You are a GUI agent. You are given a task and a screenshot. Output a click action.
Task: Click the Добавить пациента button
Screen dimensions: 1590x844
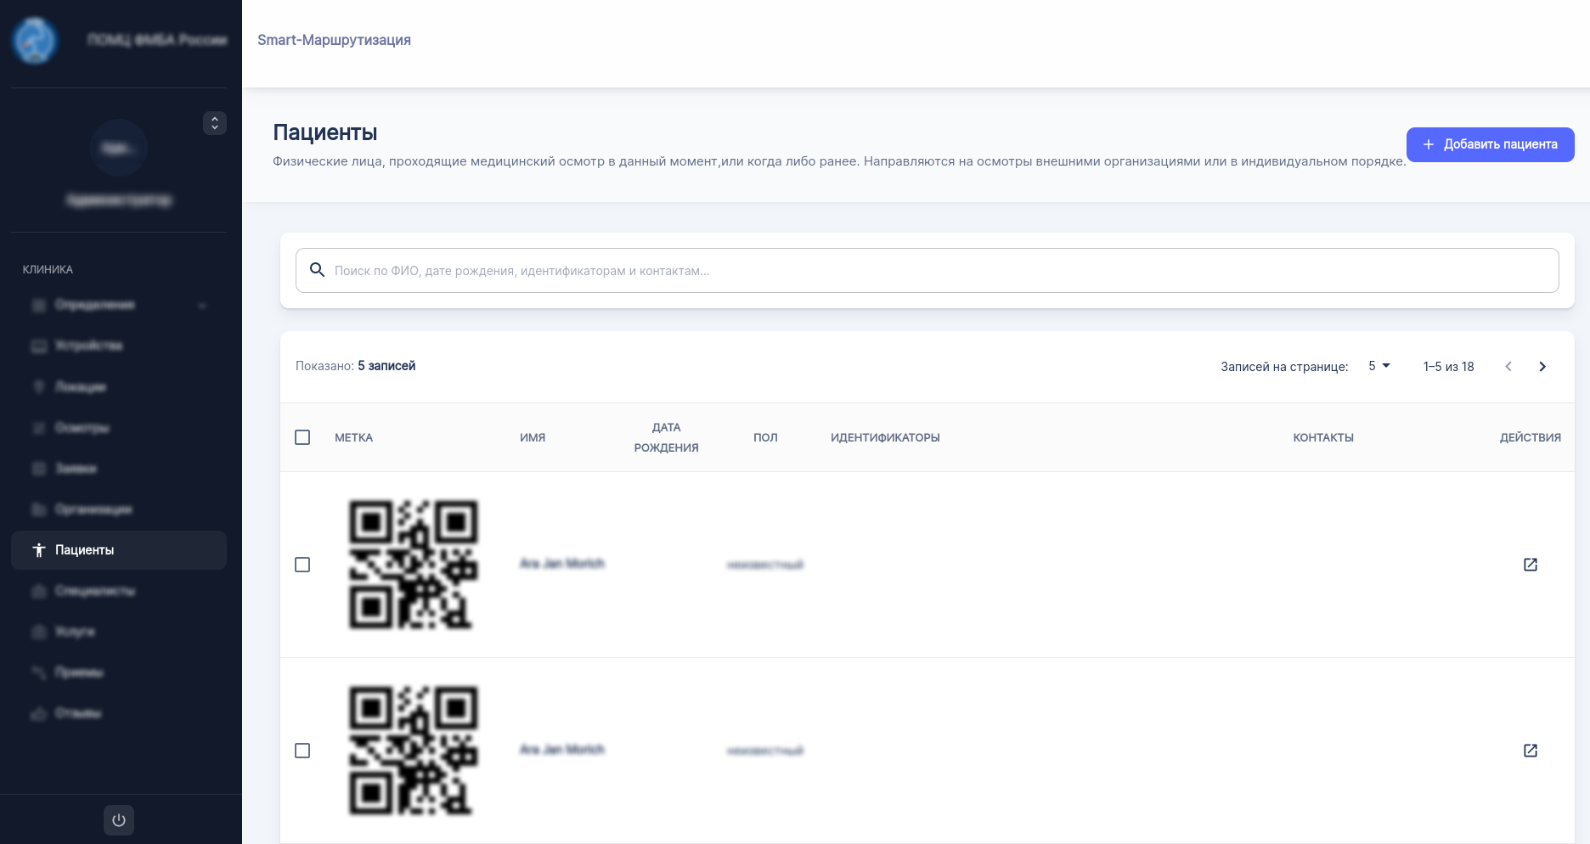click(1490, 144)
